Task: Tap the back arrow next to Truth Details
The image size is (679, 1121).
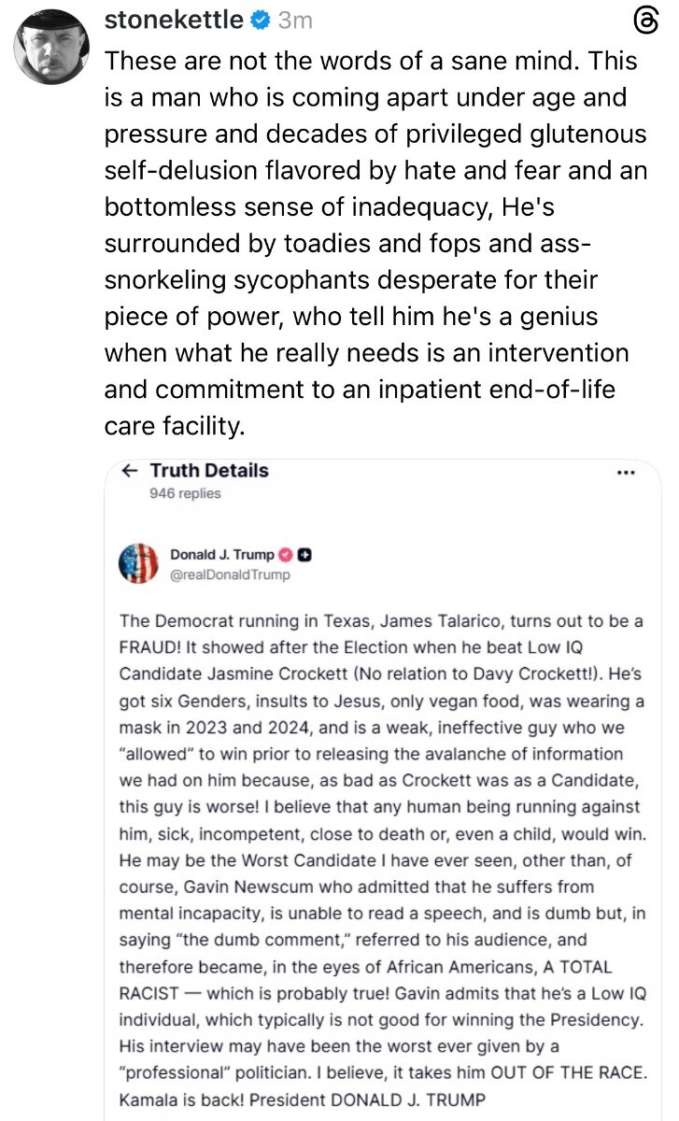Action: pyautogui.click(x=130, y=471)
